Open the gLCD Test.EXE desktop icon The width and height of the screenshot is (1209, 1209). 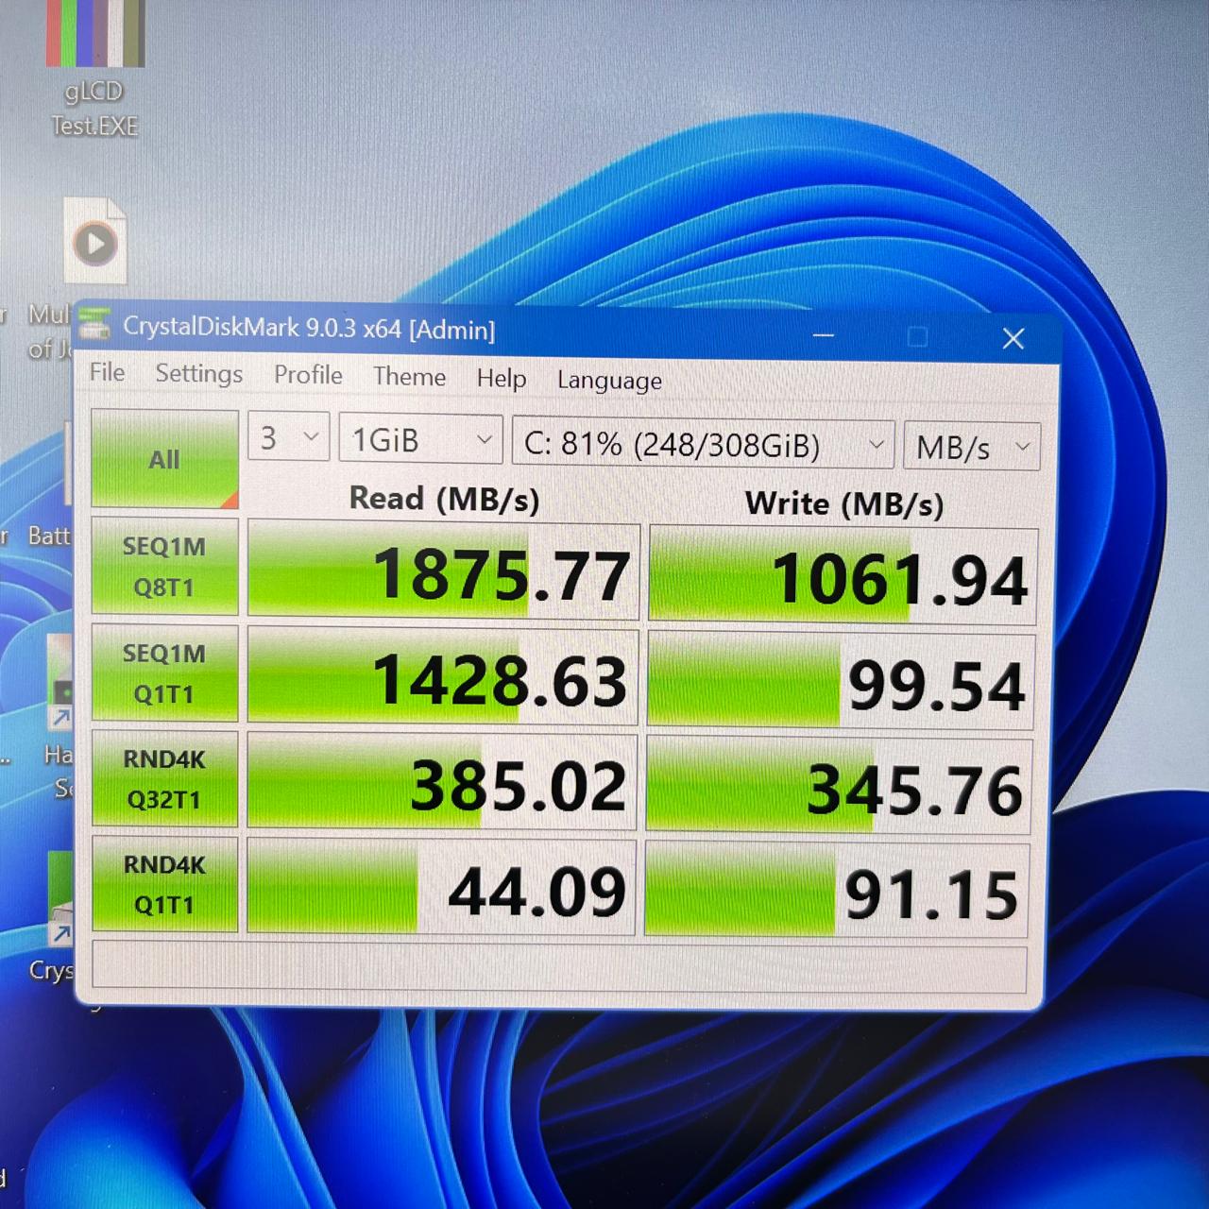pos(94,71)
